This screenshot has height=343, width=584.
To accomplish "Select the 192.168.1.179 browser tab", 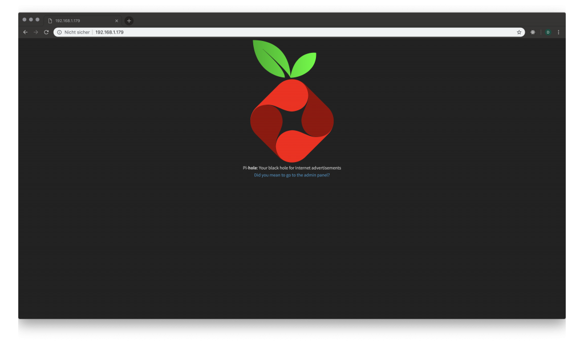I will [x=83, y=21].
